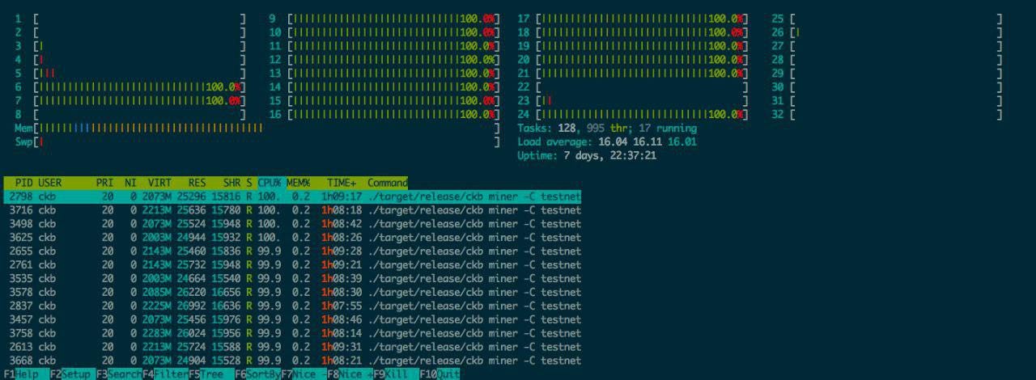Sort by the VIRT column header
This screenshot has height=380, width=1036.
(159, 183)
